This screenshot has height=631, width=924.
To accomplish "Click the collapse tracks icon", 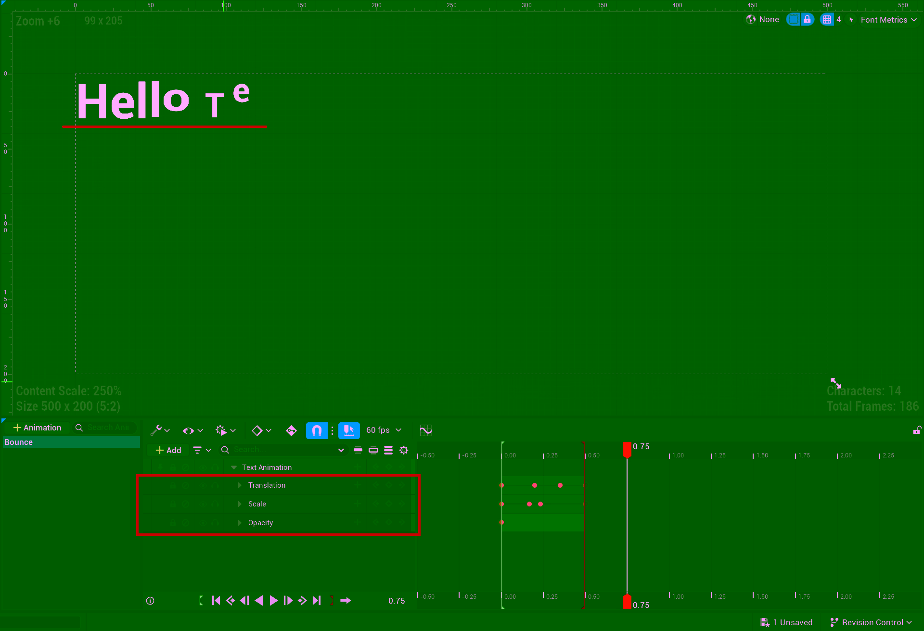I will pos(358,450).
